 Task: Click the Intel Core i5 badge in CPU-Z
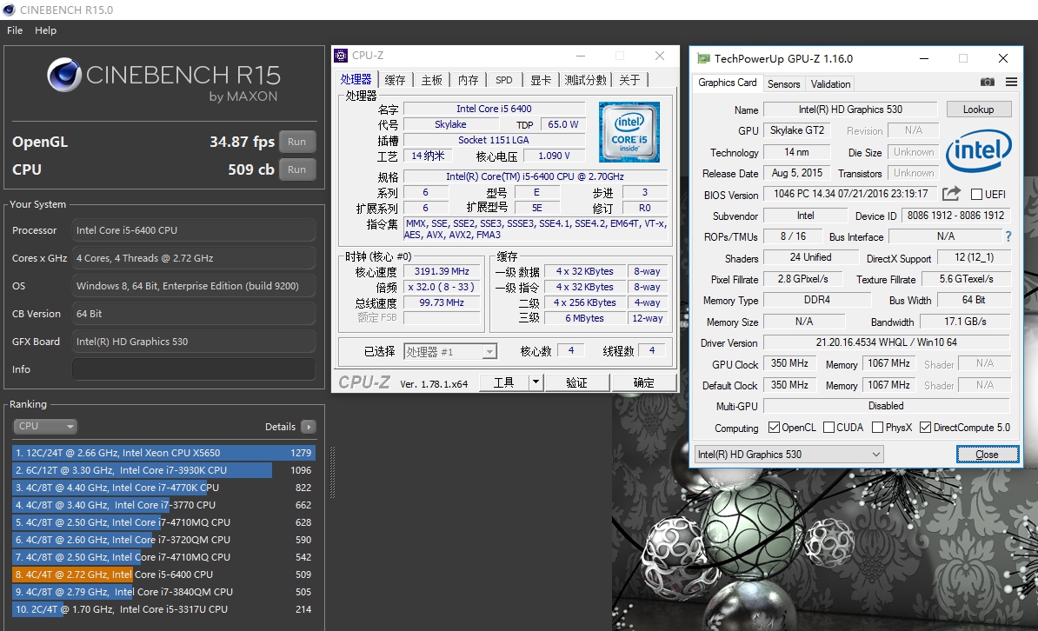pyautogui.click(x=629, y=132)
